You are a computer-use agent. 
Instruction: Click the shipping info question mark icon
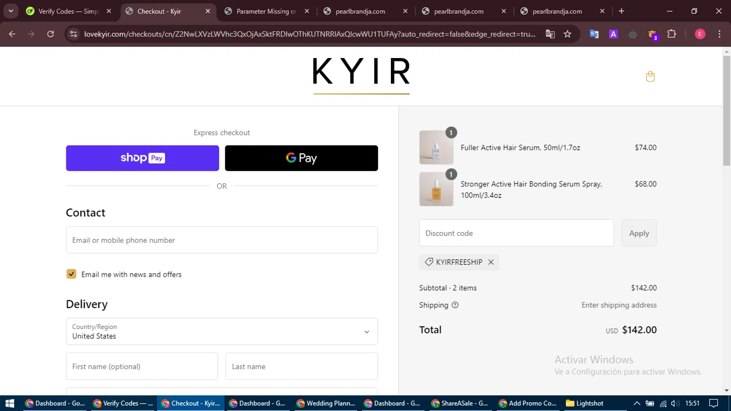(x=455, y=305)
